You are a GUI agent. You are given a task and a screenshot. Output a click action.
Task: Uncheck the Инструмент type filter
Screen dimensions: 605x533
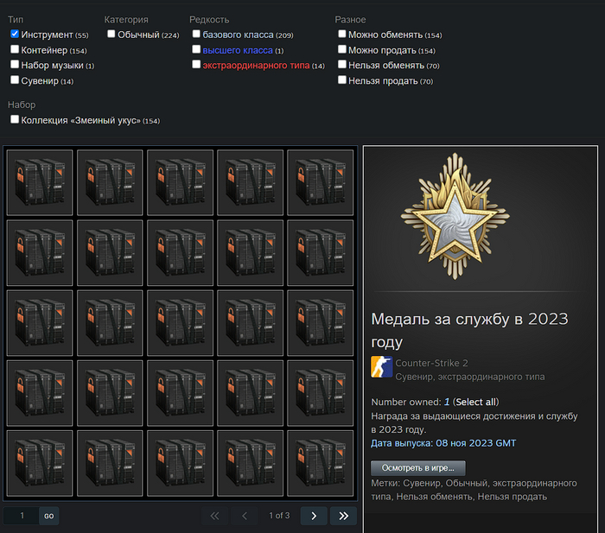pyautogui.click(x=15, y=34)
